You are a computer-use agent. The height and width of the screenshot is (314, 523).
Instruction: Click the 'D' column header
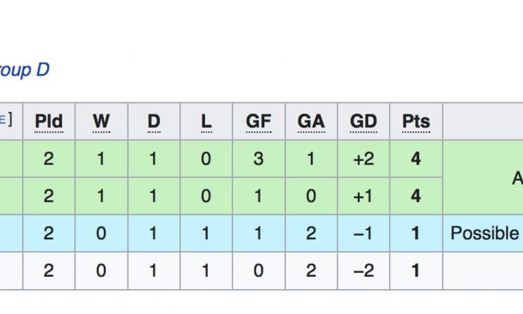click(x=154, y=121)
